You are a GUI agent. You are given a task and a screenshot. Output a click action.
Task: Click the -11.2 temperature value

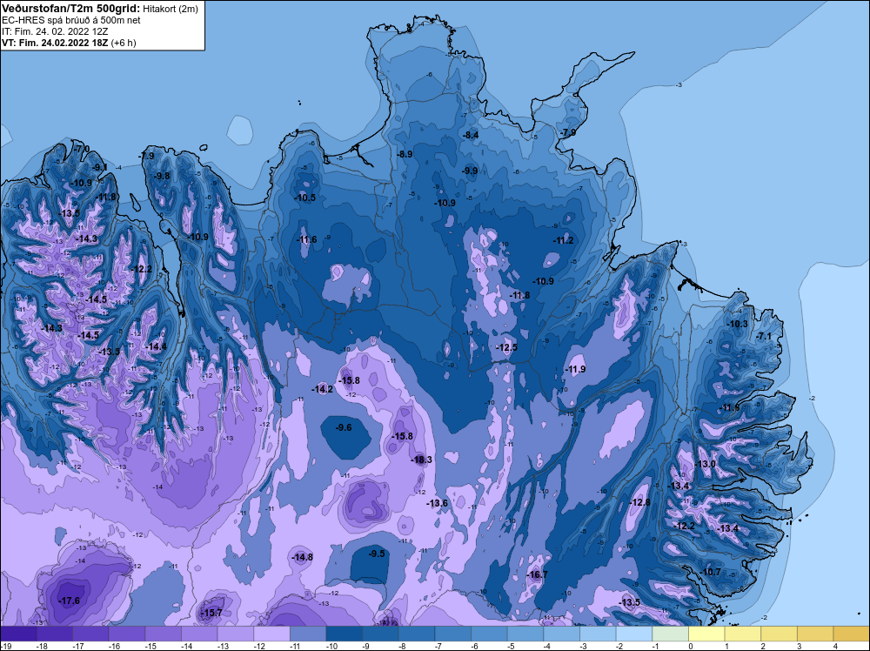(563, 240)
